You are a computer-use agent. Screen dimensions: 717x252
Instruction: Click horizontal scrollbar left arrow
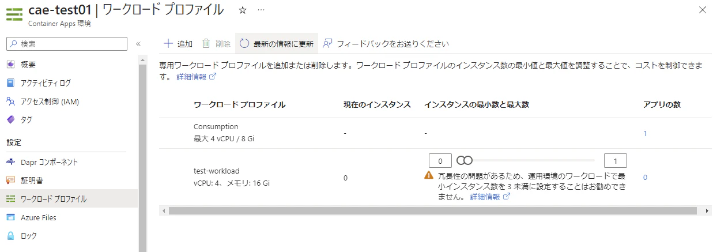coord(164,211)
